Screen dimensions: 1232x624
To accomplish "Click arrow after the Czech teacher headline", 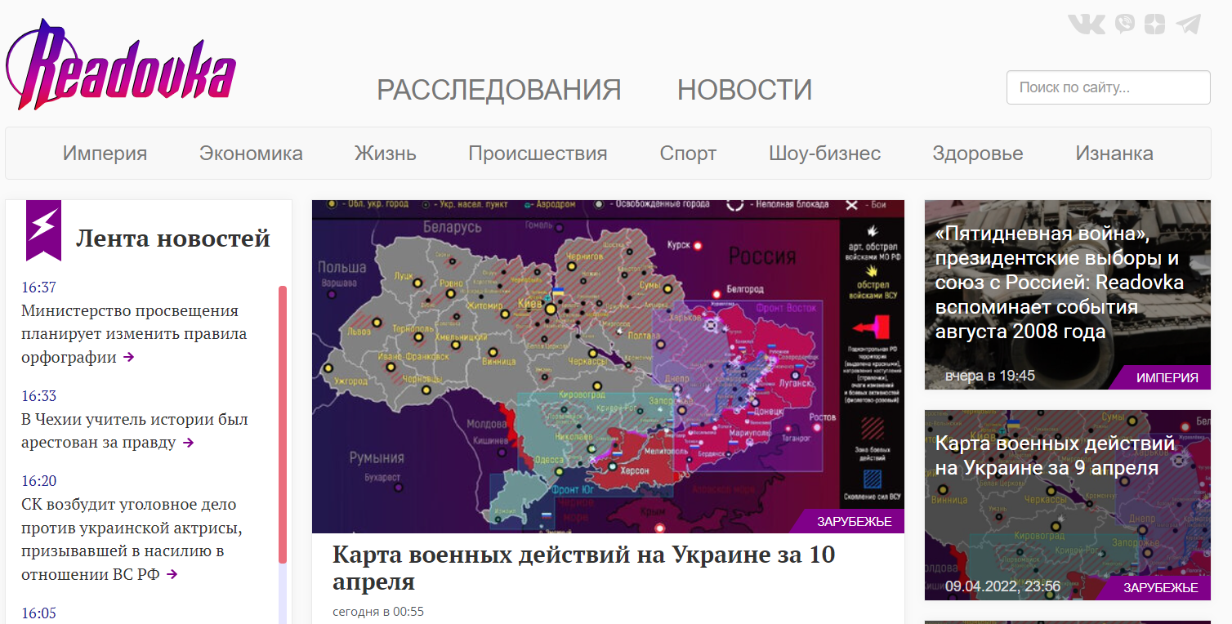I will click(188, 443).
